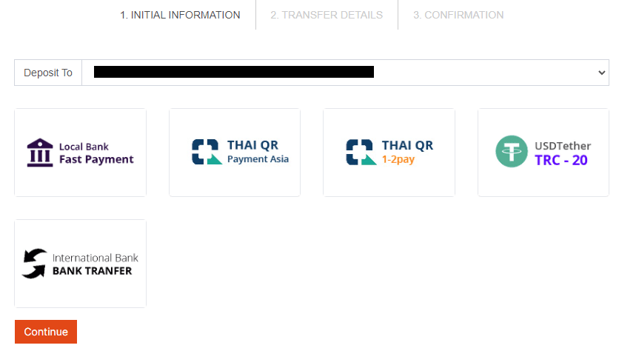Select the green Tether coin icon
The image size is (619, 351).
(512, 151)
